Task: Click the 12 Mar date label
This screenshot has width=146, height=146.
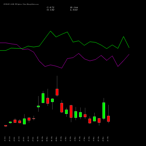Action: point(70,139)
